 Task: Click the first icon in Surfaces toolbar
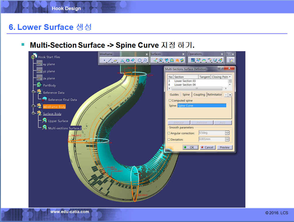[x=155, y=60]
